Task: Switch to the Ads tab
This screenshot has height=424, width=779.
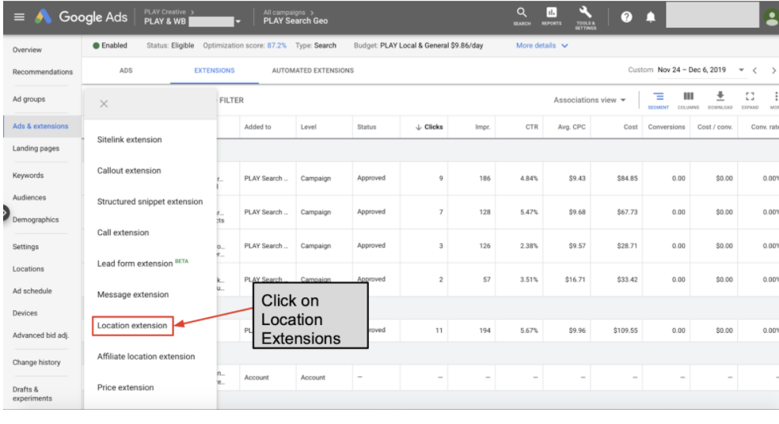Action: [126, 70]
